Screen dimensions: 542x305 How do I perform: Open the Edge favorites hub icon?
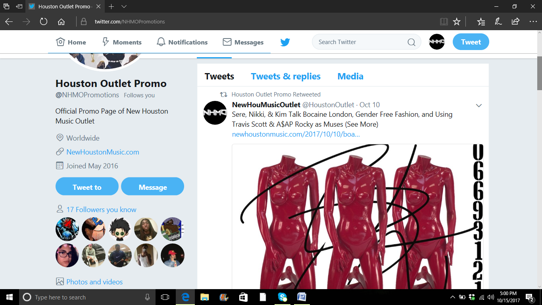[481, 21]
